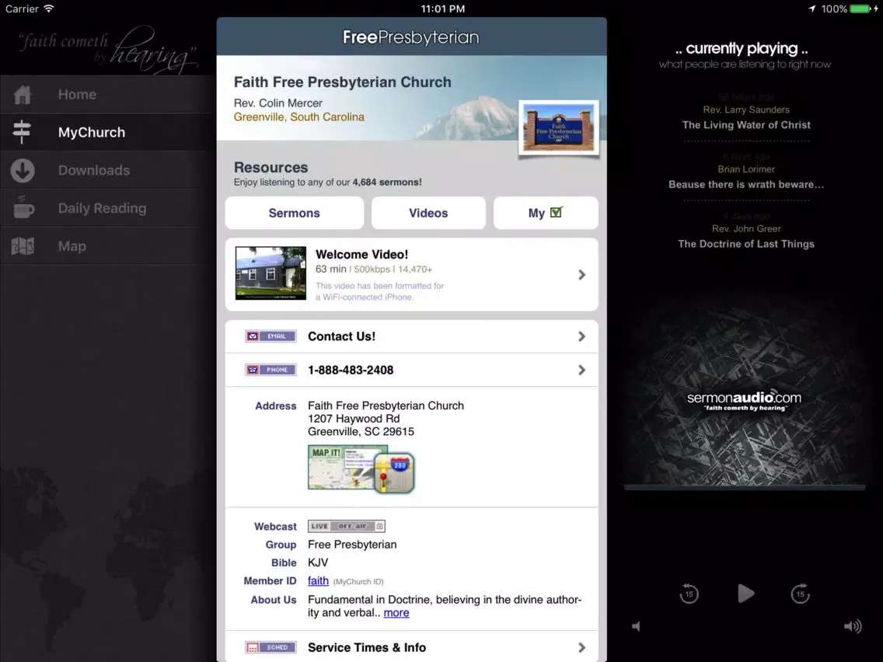The width and height of the screenshot is (883, 662).
Task: Open Home from the sidebar house icon
Action: (23, 95)
